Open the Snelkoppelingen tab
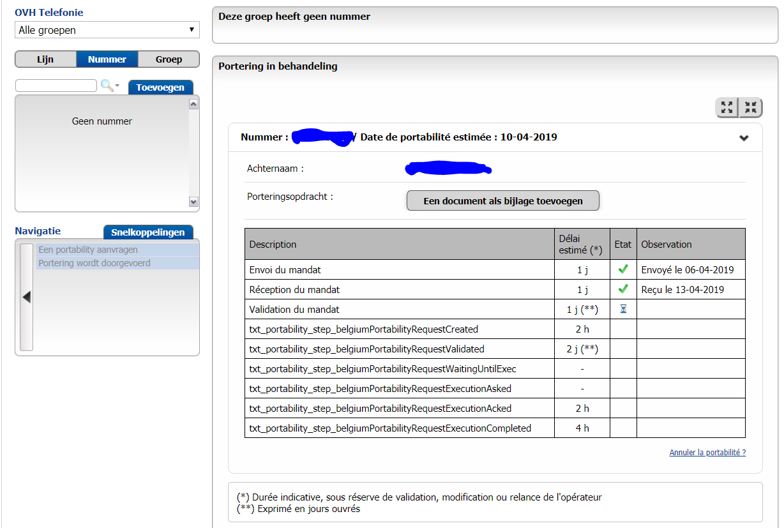Image resolution: width=784 pixels, height=528 pixels. pos(148,232)
